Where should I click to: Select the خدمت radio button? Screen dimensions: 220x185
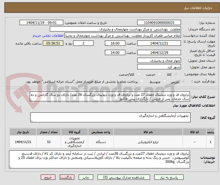159,74
